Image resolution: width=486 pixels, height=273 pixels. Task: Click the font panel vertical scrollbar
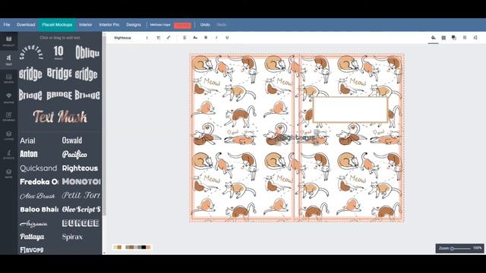[105, 125]
